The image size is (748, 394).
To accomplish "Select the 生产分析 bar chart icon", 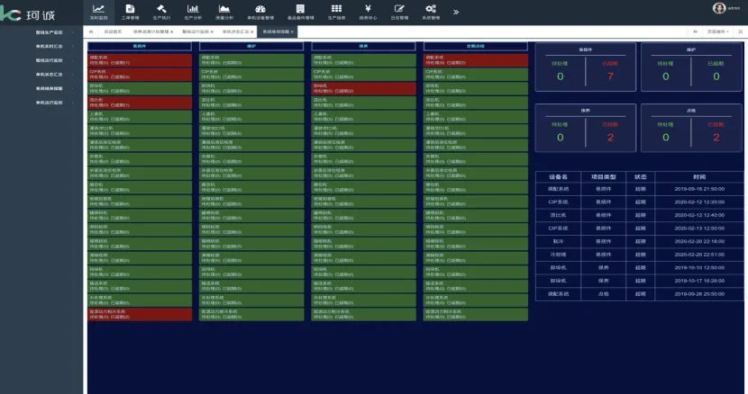I will (193, 8).
